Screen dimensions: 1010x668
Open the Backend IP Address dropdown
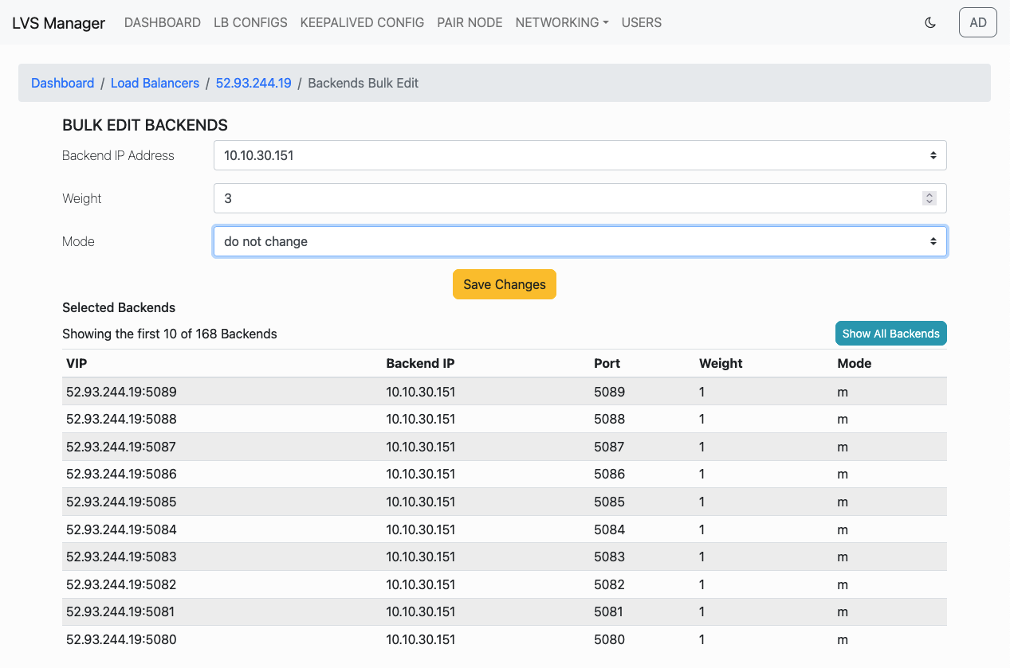coord(580,155)
